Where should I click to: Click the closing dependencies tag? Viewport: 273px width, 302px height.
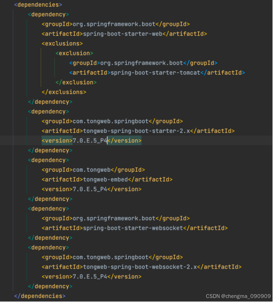pyautogui.click(x=40, y=296)
